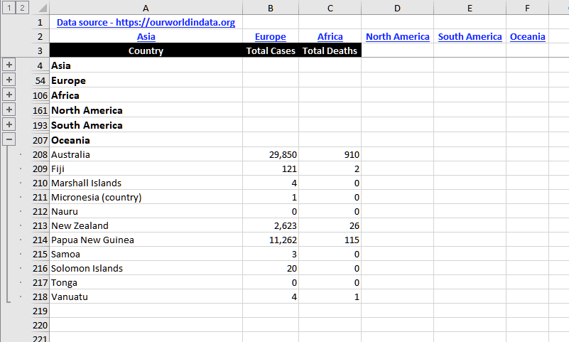
Task: Expand the Europe group
Action: pos(9,80)
